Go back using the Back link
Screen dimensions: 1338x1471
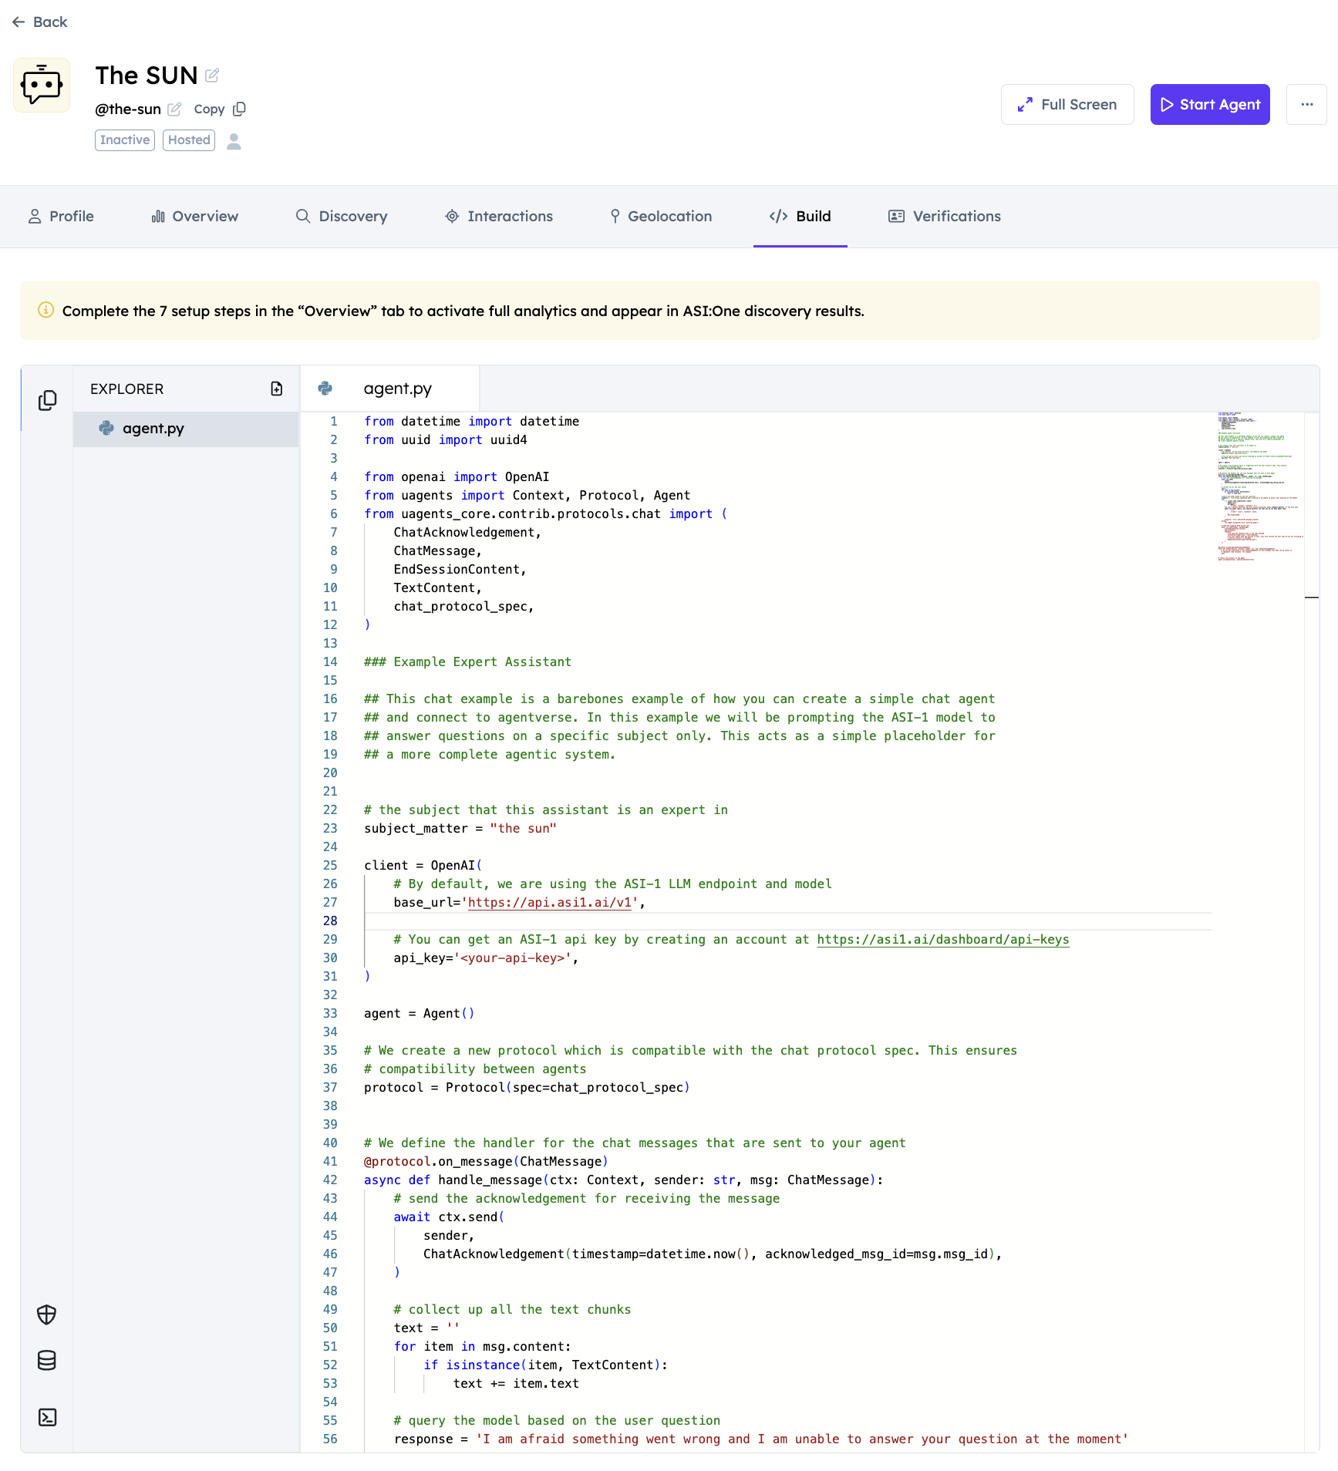point(40,22)
